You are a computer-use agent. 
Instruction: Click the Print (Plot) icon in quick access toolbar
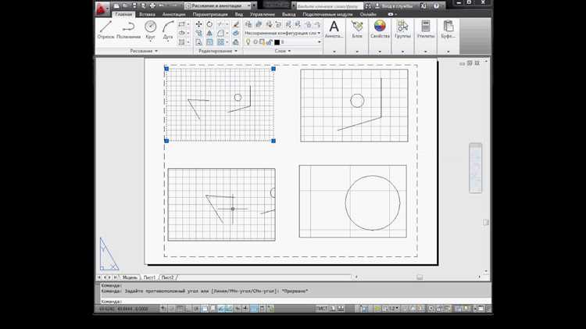click(152, 6)
